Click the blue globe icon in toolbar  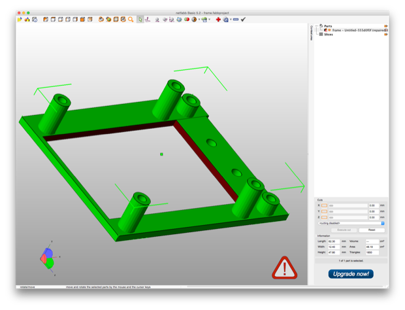[179, 20]
